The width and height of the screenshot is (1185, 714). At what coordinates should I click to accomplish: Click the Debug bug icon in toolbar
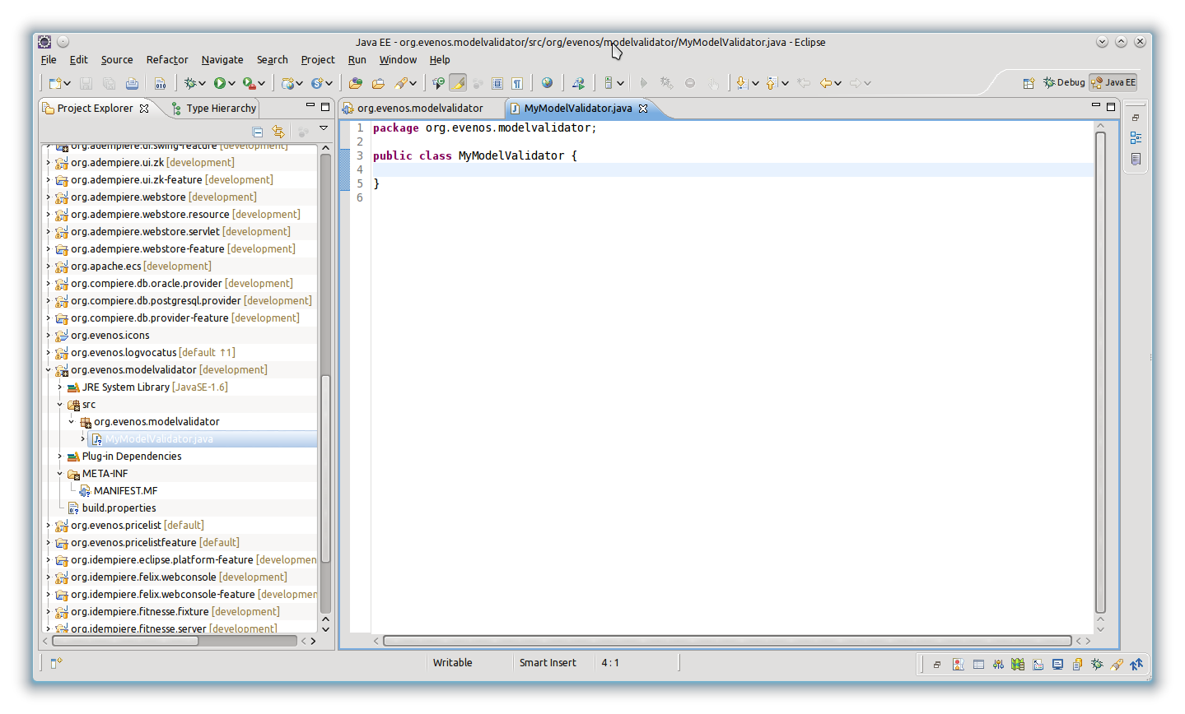(x=190, y=83)
